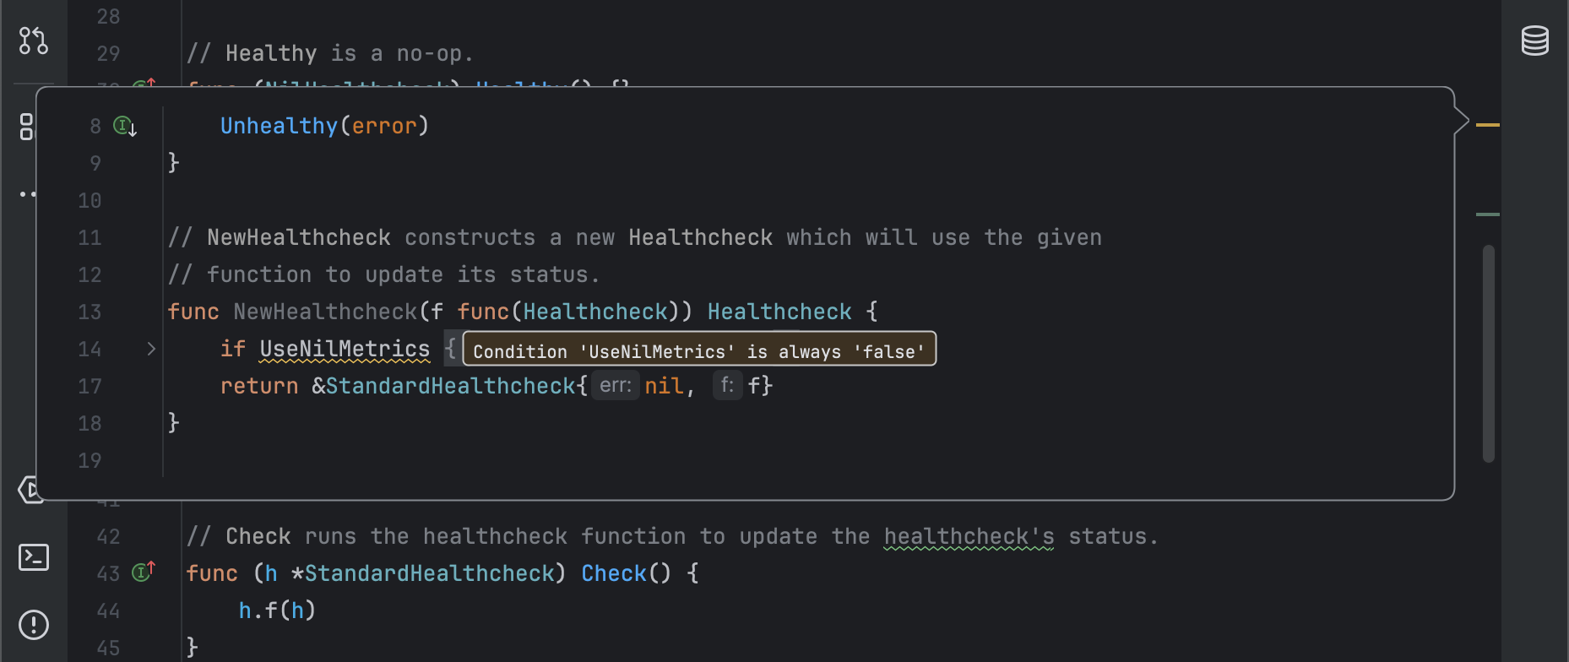Viewport: 1569px width, 662px height.
Task: Click the misspelled word healthcheck's
Action: click(x=969, y=535)
